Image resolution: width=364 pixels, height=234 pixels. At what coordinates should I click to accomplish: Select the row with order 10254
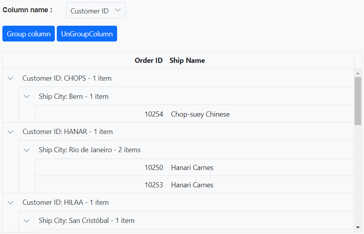(x=154, y=114)
